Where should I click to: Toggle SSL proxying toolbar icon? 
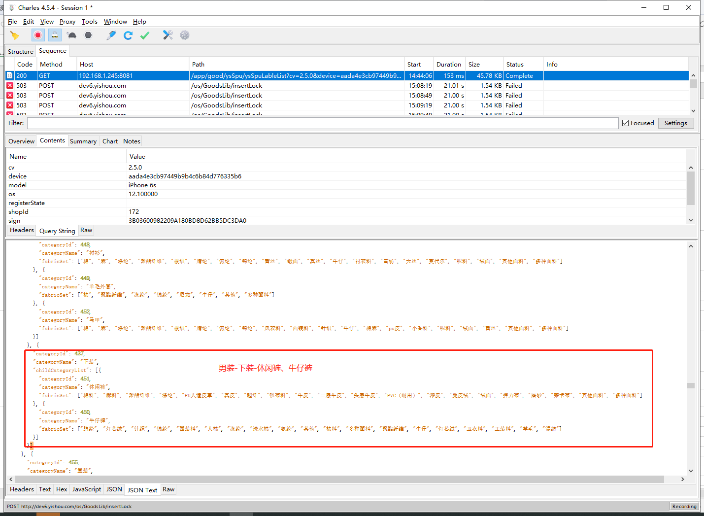(x=55, y=35)
